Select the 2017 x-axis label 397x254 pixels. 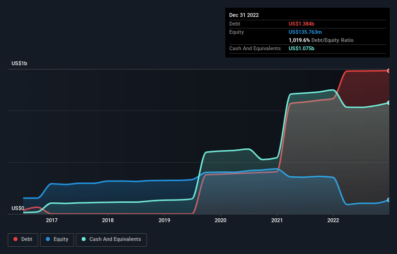point(52,220)
